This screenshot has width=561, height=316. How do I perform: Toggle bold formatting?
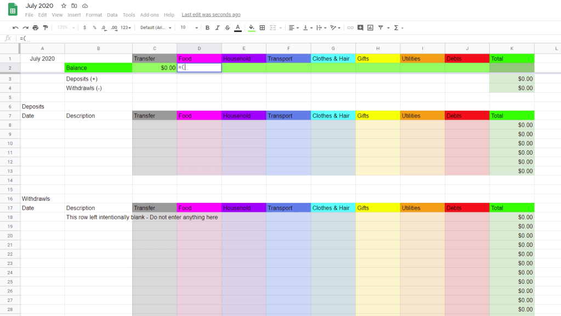207,27
